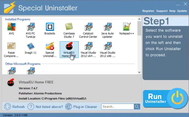Open the Support menu item
189x117 pixels.
coord(162,11)
